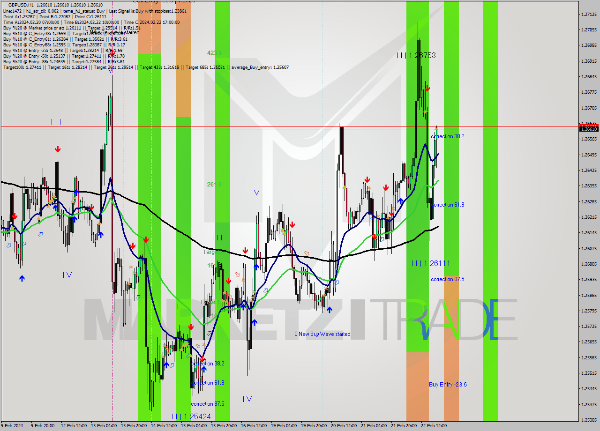Viewport: 600px width, 431px height.
Task: Click 'correction 87.5' label near 1.25935 level
Action: pyautogui.click(x=448, y=279)
